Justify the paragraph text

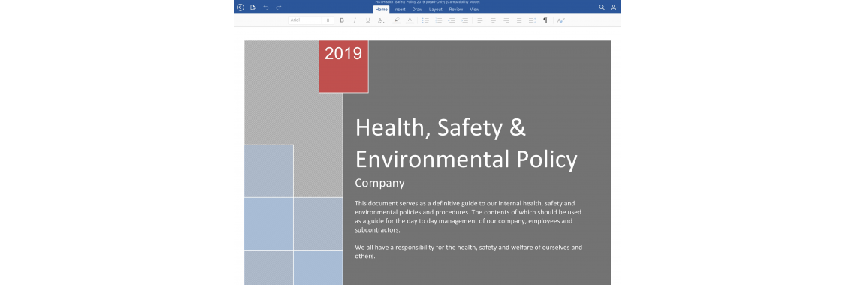tap(519, 20)
